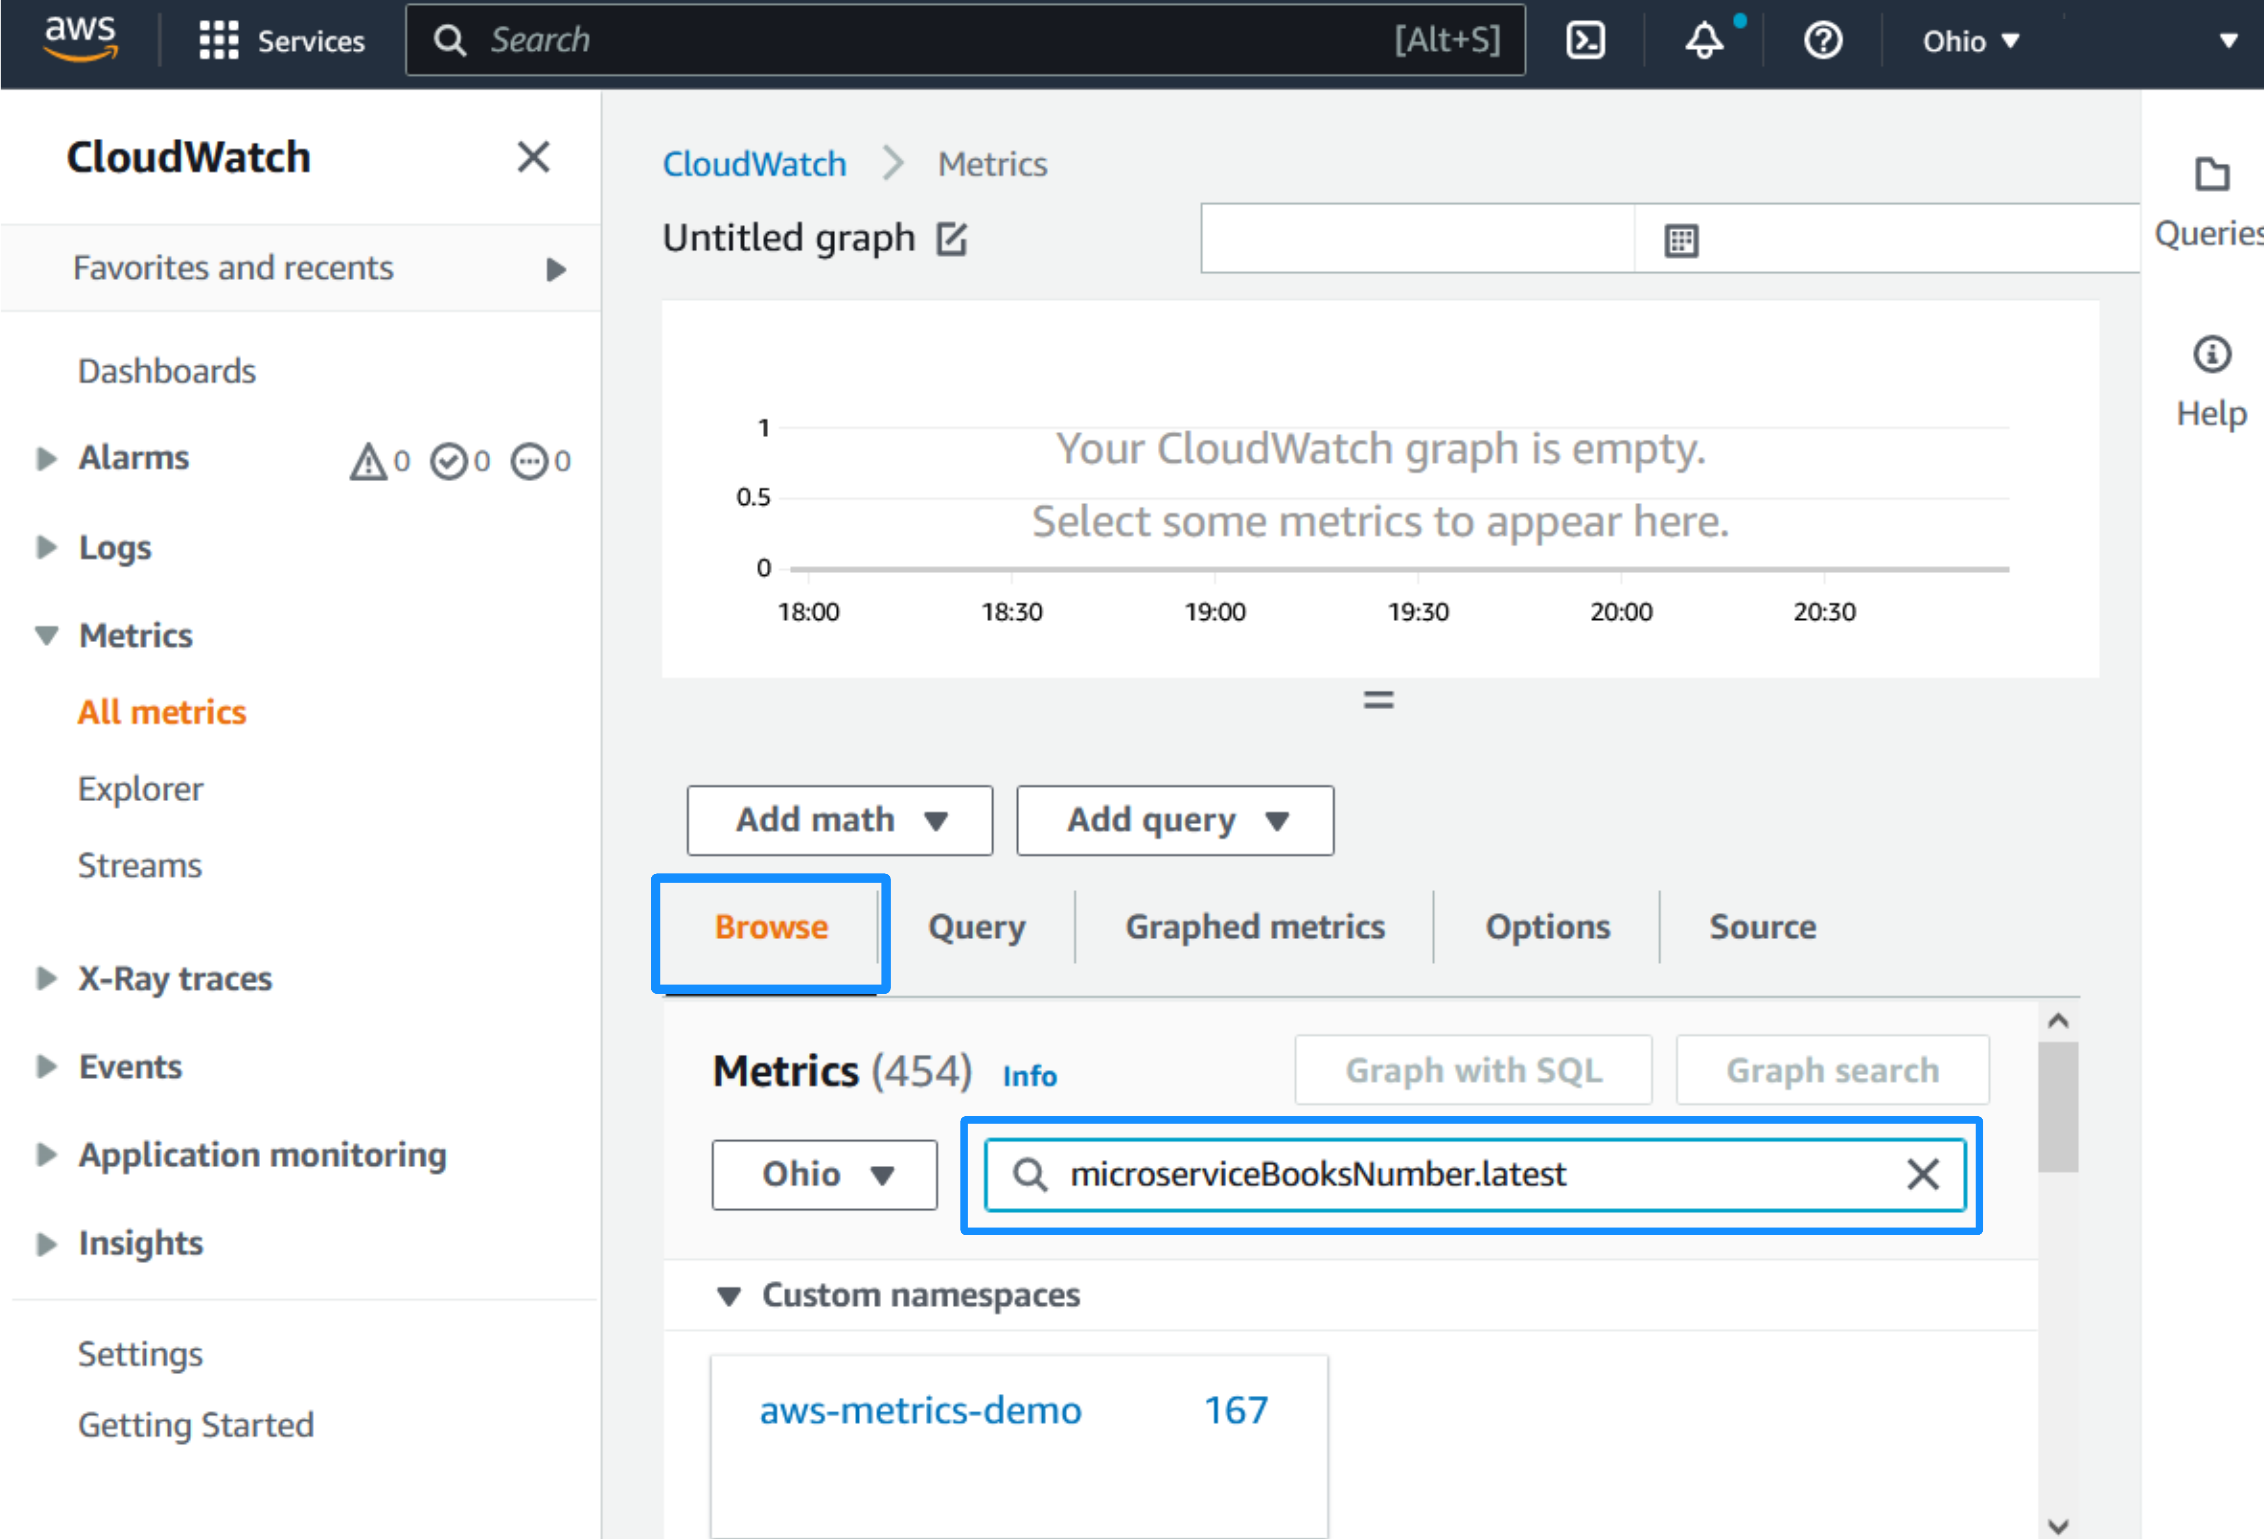Rename the Untitled graph via pencil icon

(951, 239)
